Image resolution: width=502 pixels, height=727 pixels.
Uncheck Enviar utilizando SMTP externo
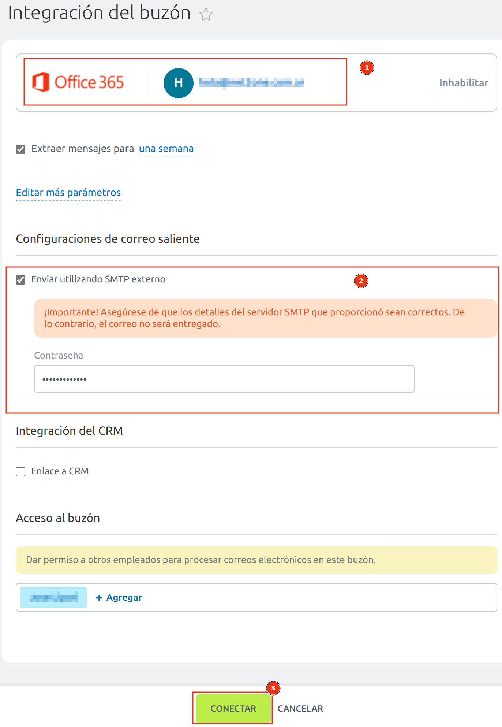coord(20,280)
